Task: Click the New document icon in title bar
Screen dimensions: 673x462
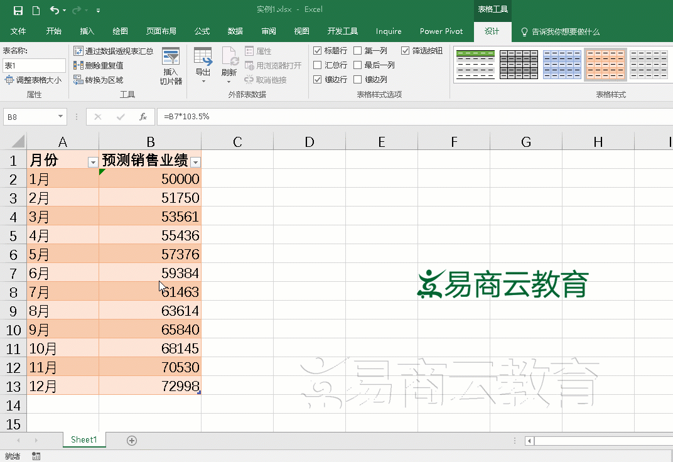Action: point(36,10)
